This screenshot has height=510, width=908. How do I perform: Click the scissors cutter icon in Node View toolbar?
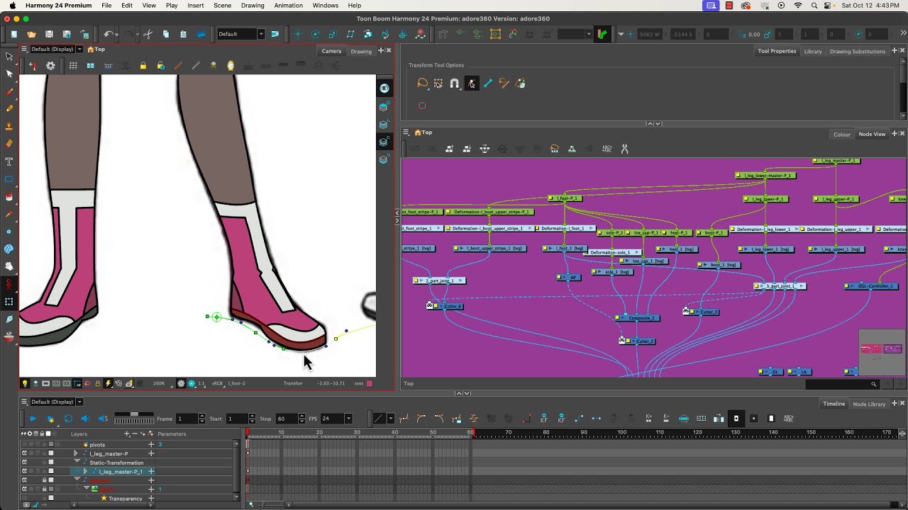click(625, 149)
